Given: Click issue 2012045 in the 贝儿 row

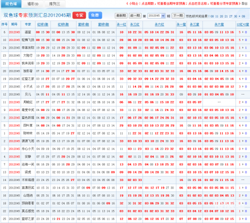Looking at the screenshot, I should click(14, 94).
